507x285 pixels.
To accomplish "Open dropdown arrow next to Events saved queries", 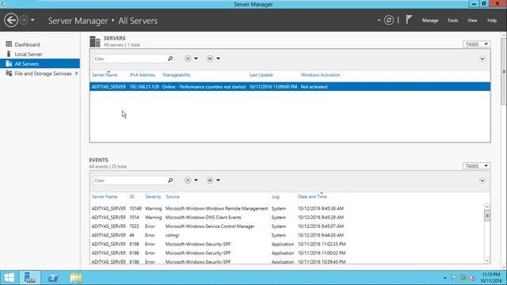I will 219,180.
